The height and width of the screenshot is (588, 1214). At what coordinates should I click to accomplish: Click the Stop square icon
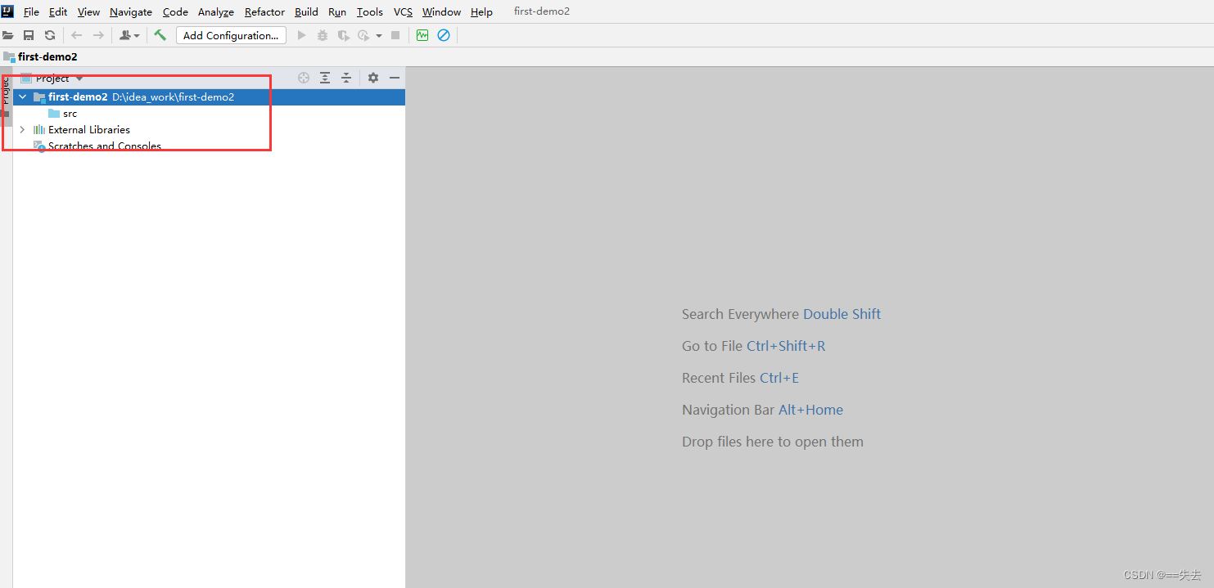tap(395, 35)
